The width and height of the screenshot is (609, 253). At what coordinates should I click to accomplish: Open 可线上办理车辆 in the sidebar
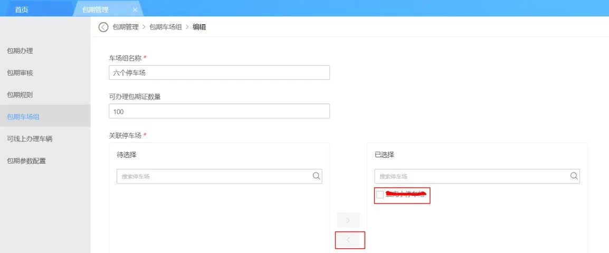(x=30, y=139)
